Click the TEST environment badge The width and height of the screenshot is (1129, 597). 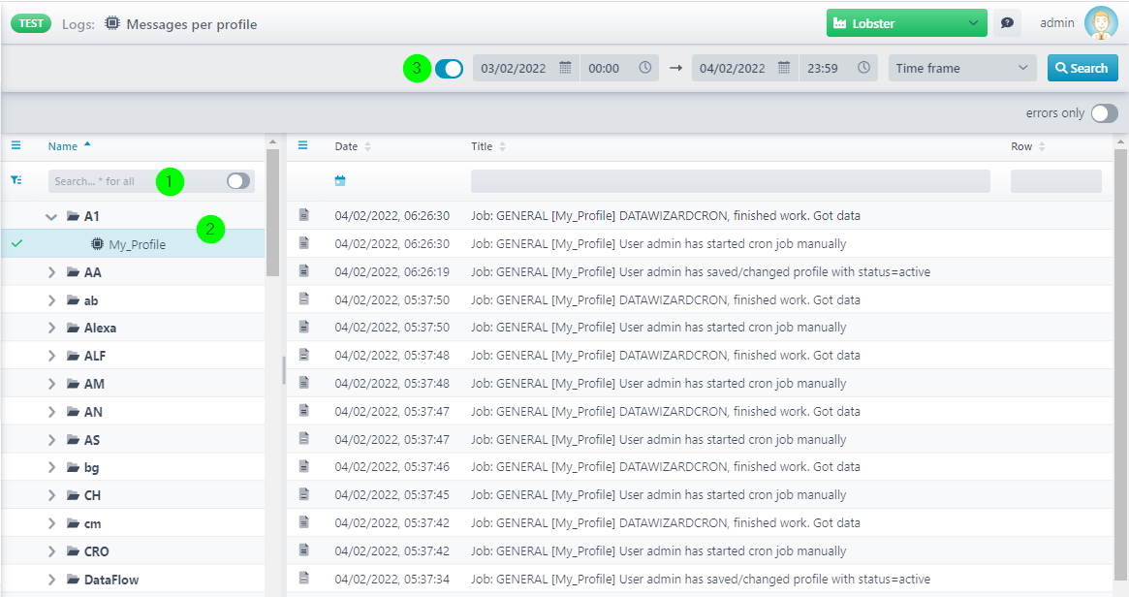pyautogui.click(x=31, y=23)
